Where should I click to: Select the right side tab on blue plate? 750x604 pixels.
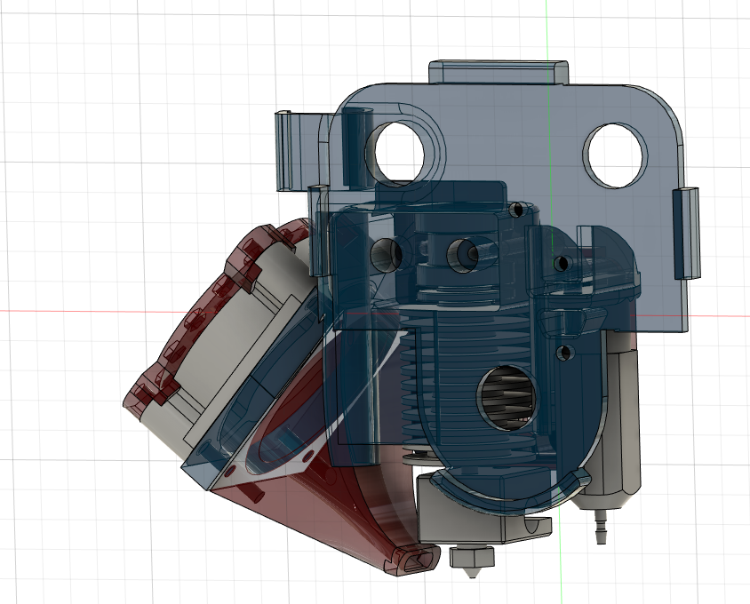tap(688, 232)
